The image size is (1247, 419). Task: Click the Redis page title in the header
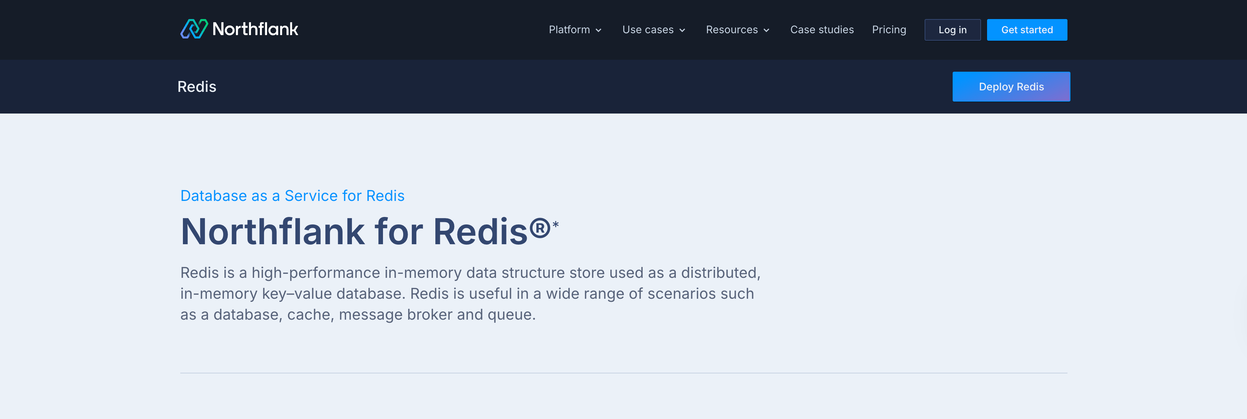(197, 87)
